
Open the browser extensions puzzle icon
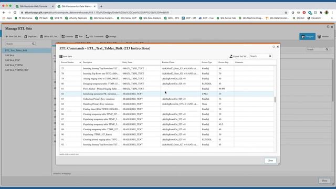click(321, 13)
